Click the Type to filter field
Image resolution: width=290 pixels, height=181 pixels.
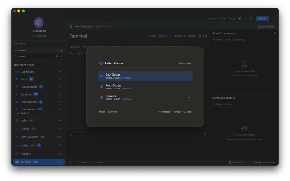coord(185,63)
